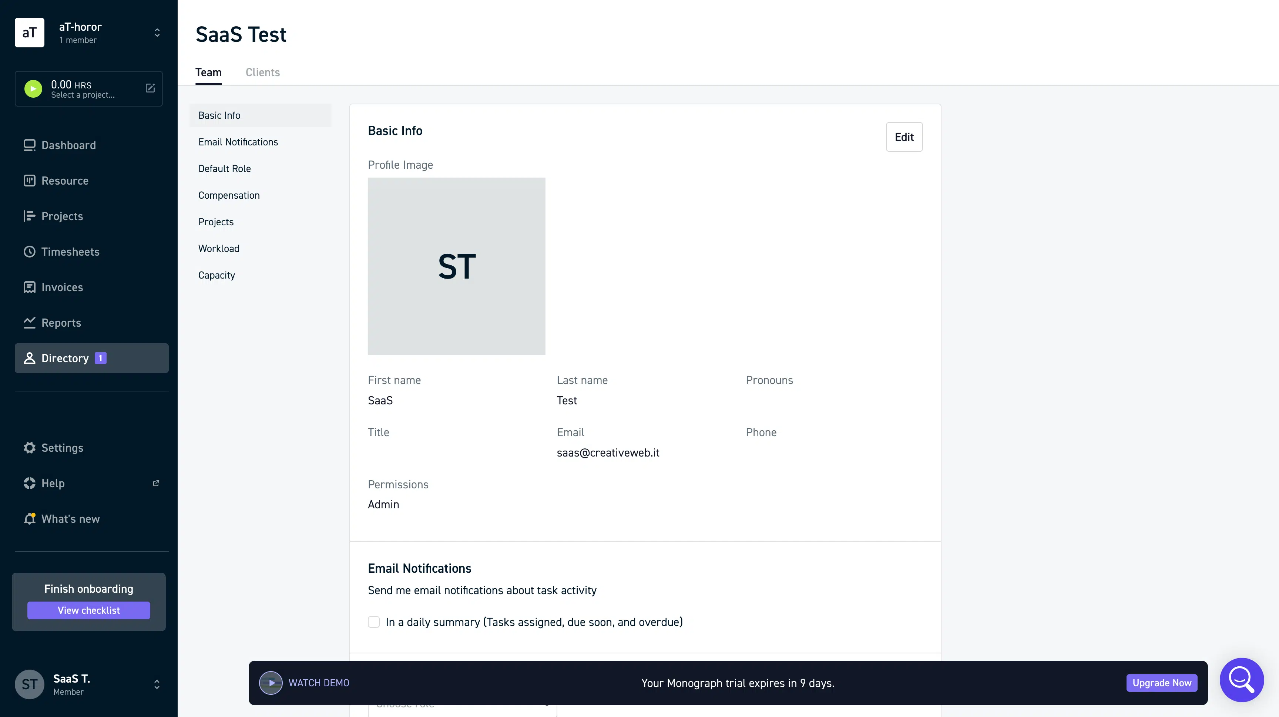Click the aT workspace logo
1279x717 pixels.
point(29,32)
